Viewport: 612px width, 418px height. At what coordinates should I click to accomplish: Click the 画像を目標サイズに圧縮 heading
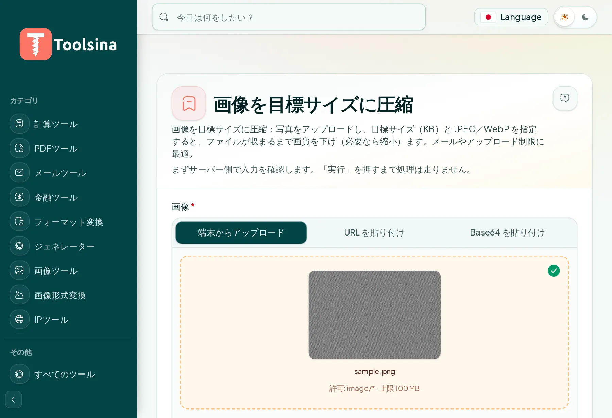[x=313, y=105]
